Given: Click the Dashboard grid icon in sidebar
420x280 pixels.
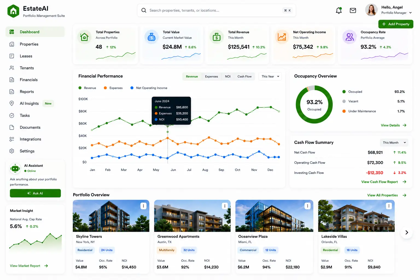Looking at the screenshot, I should click(12, 32).
